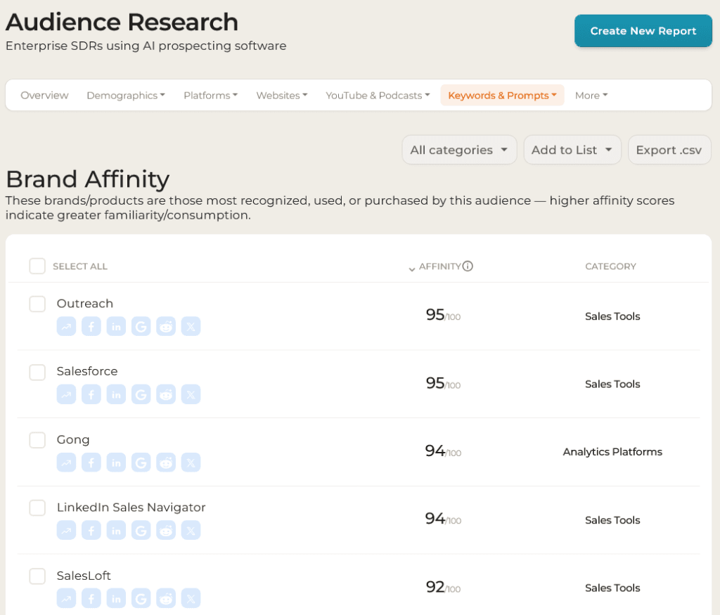Open the trend icon under Gong
The image size is (720, 615).
tap(67, 462)
